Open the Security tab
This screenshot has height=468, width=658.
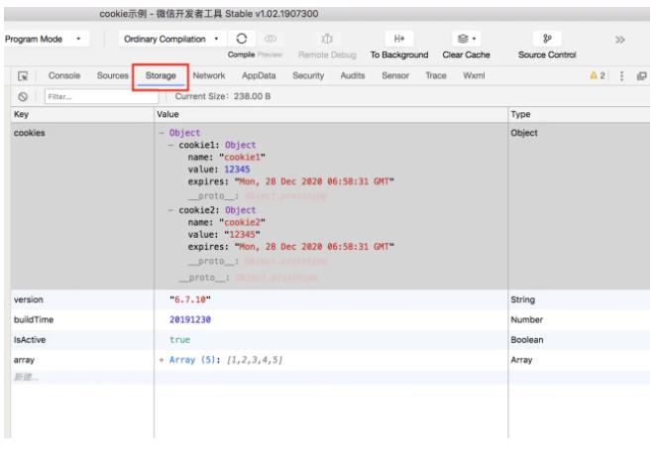308,75
